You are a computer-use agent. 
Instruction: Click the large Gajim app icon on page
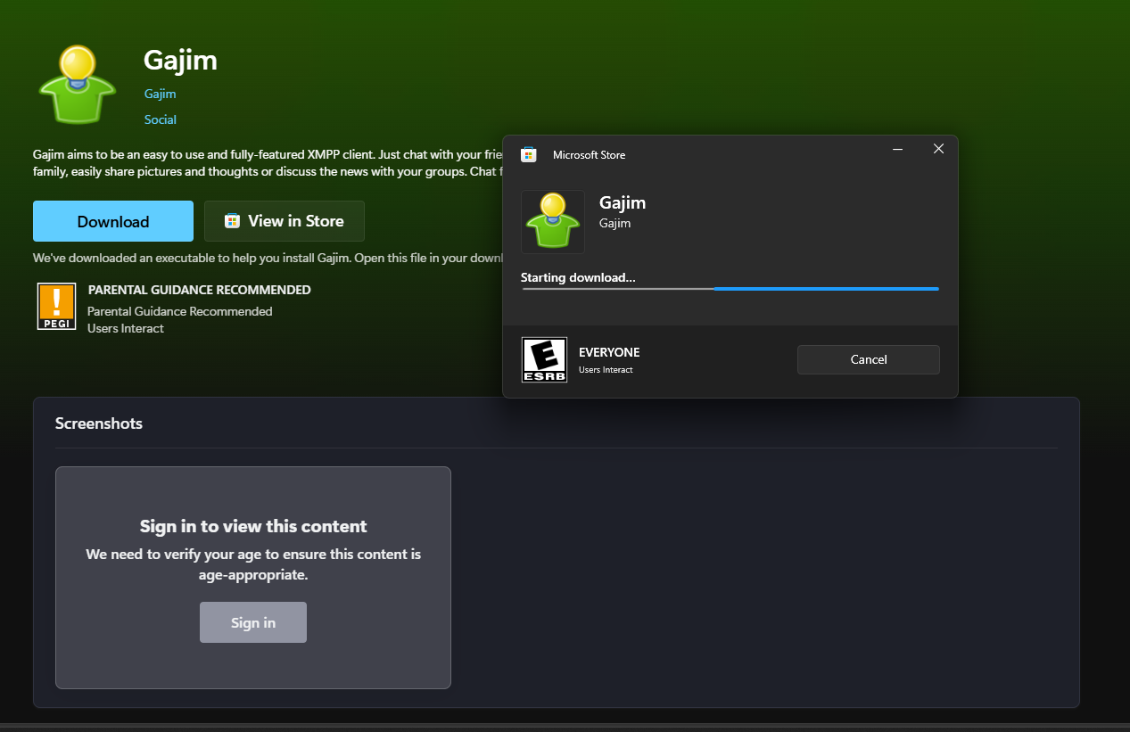(x=78, y=84)
